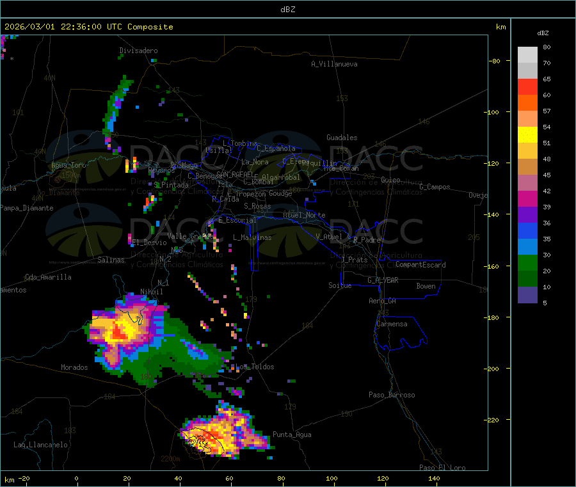This screenshot has width=576, height=487.
Task: Click the R_Padre label
Action: click(x=367, y=240)
